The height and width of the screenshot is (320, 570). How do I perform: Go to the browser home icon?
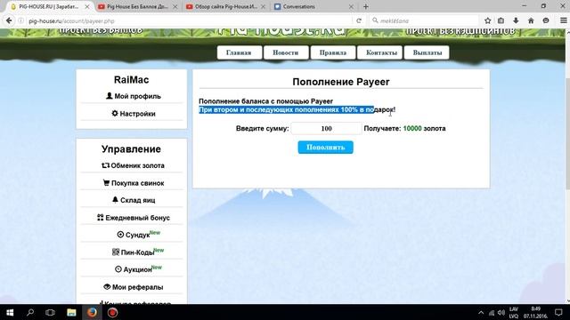531,20
